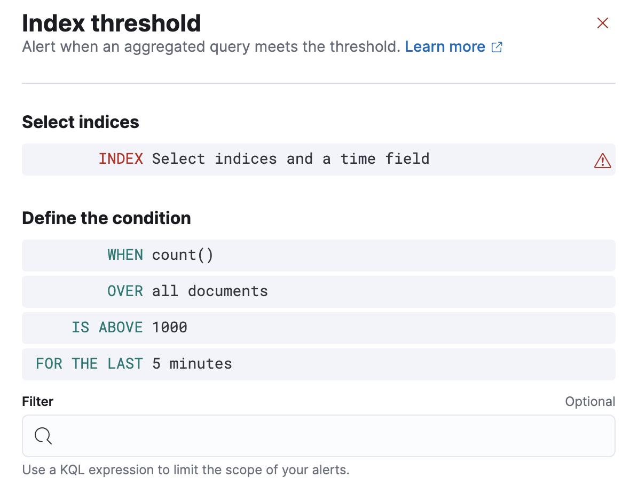Click the 5 minutes duration text

tap(193, 364)
